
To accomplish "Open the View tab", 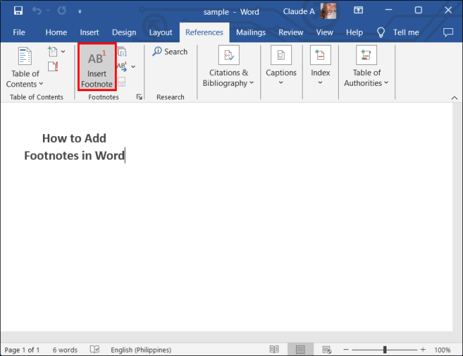I will pyautogui.click(x=325, y=32).
